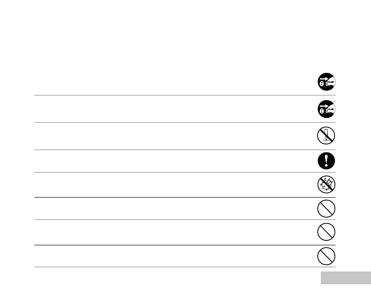Select the do-not-disassemble screwdriver icon
Screen dimensions: 371x299
(x=326, y=135)
